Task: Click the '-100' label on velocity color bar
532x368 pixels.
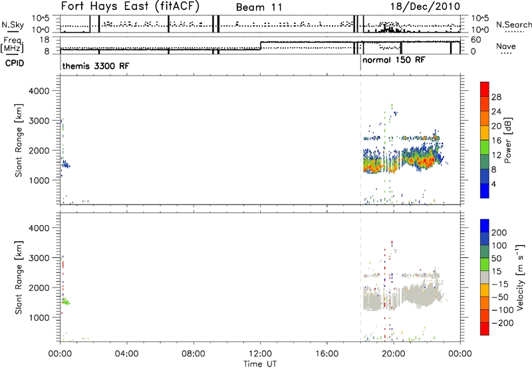Action: point(503,310)
